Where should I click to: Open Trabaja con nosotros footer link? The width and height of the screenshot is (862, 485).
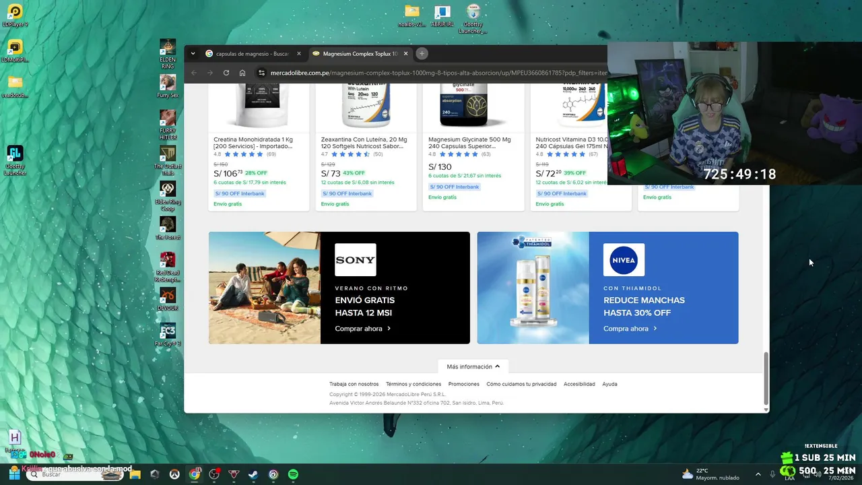click(x=354, y=384)
